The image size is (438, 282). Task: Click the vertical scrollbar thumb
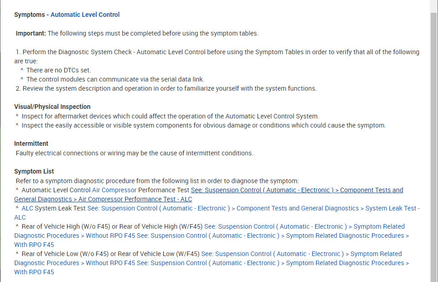[434, 146]
